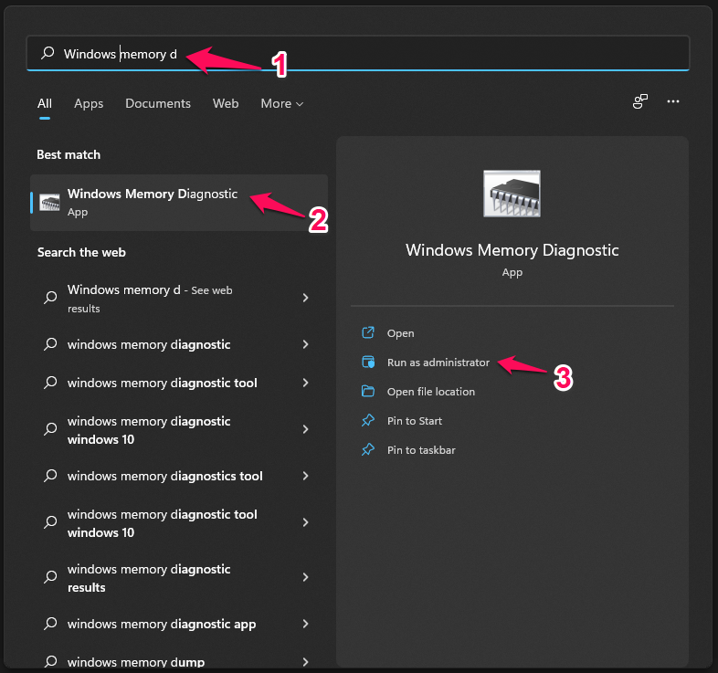Click the Open icon in details pane
Screen dimensions: 718x673
368,332
